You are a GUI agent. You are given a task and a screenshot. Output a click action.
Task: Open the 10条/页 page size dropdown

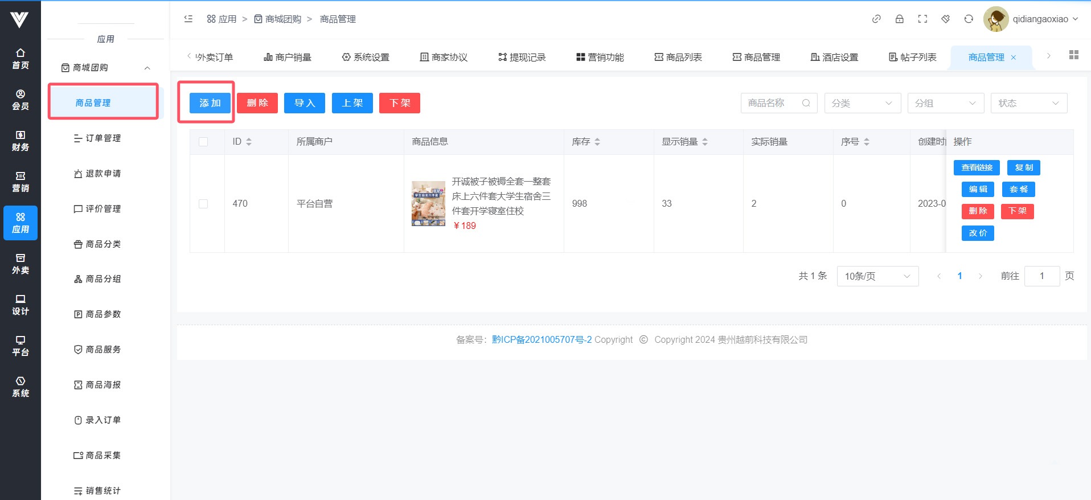tap(877, 276)
